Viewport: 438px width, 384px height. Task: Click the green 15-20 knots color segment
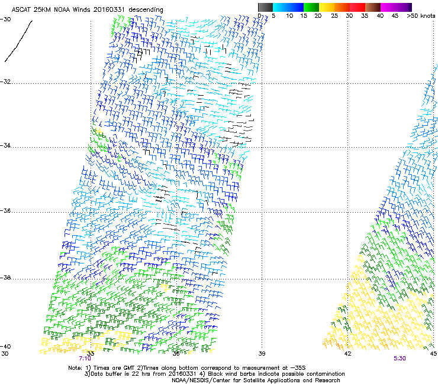[311, 7]
